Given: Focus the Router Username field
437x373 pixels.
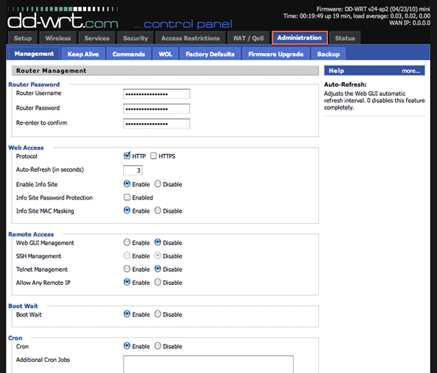Looking at the screenshot, I should [157, 94].
